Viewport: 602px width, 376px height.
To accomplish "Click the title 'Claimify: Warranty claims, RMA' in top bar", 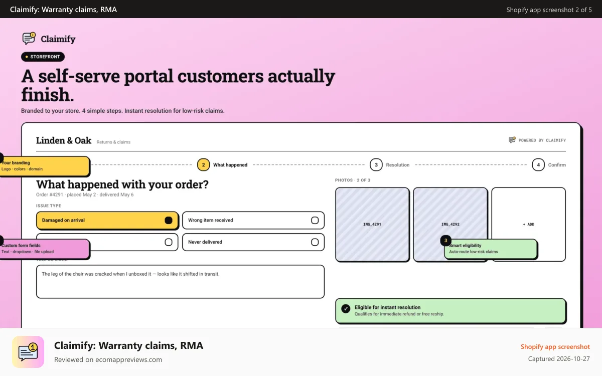I will tap(63, 10).
